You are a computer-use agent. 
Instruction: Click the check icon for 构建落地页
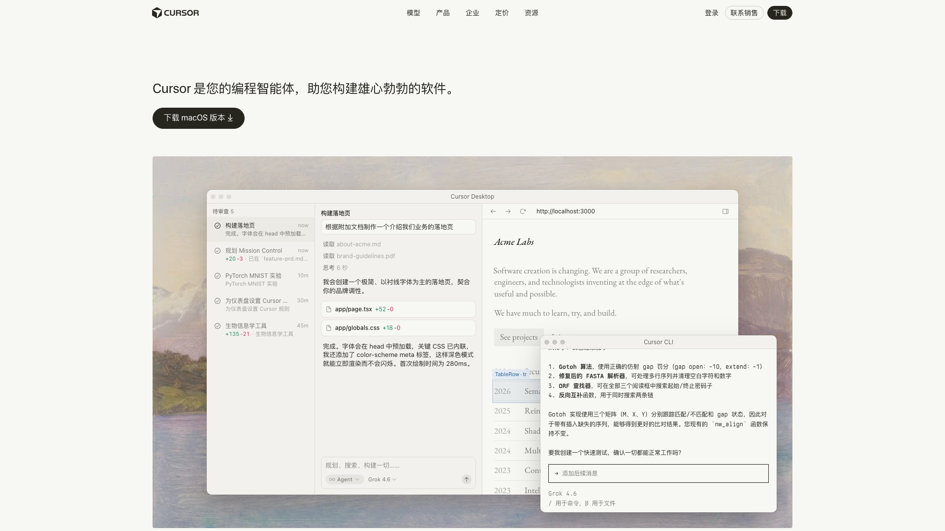pos(218,226)
